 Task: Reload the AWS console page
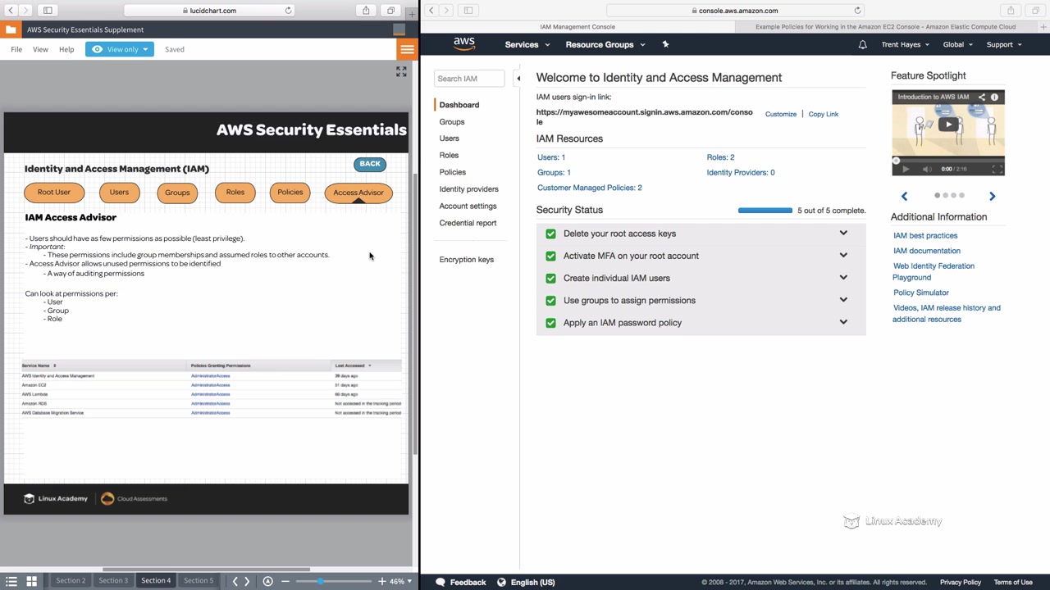(x=857, y=11)
